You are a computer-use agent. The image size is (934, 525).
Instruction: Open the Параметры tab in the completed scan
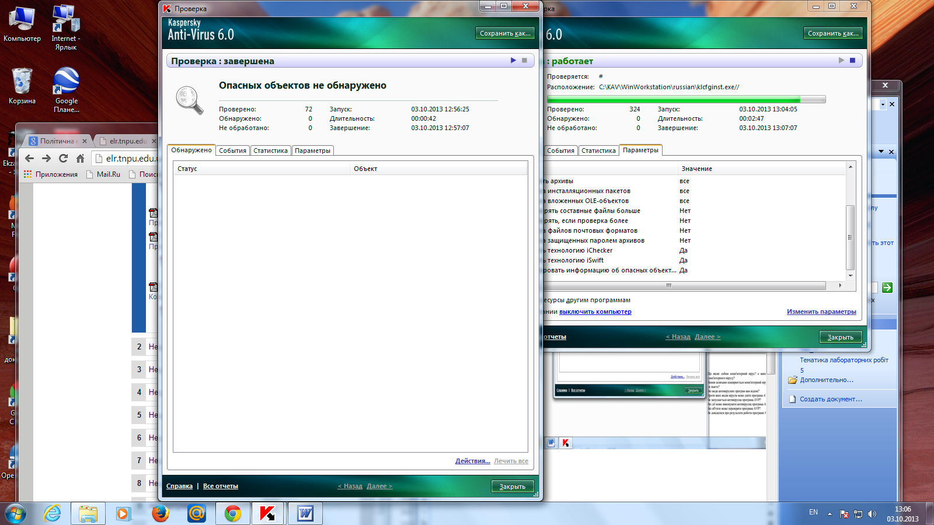pyautogui.click(x=312, y=150)
